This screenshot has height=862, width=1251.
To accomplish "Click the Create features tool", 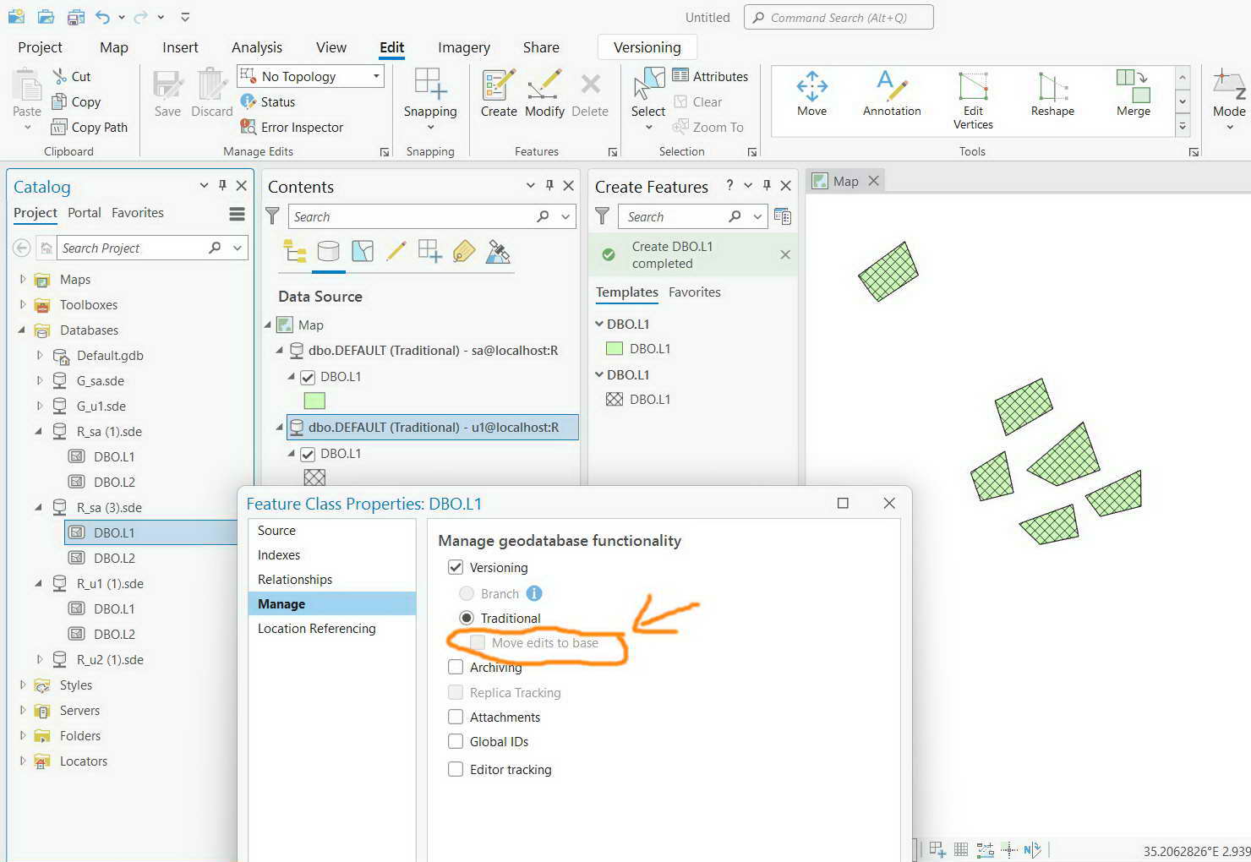I will coord(498,93).
